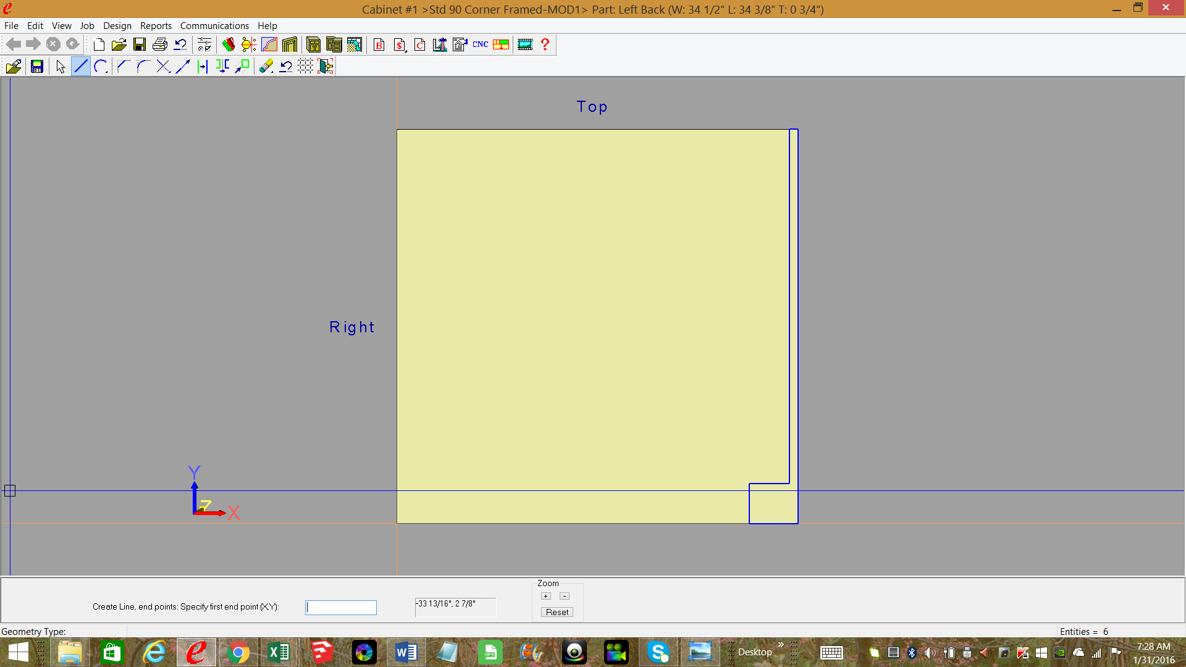Open Excel from the taskbar
Image resolution: width=1186 pixels, height=667 pixels.
click(279, 652)
